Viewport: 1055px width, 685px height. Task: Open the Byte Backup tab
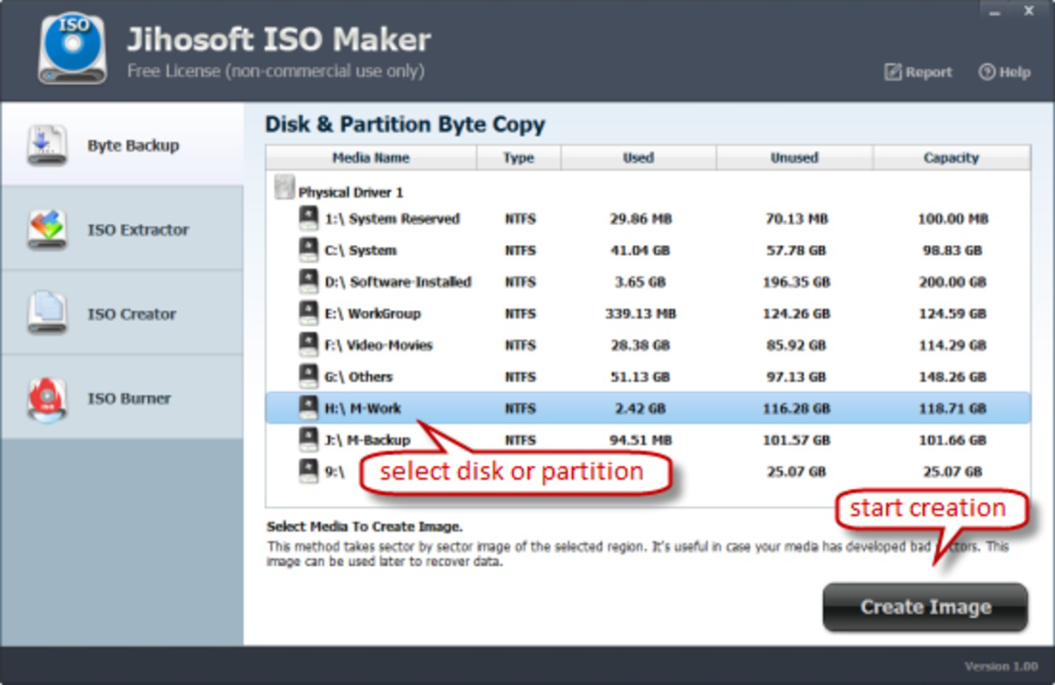click(x=122, y=145)
